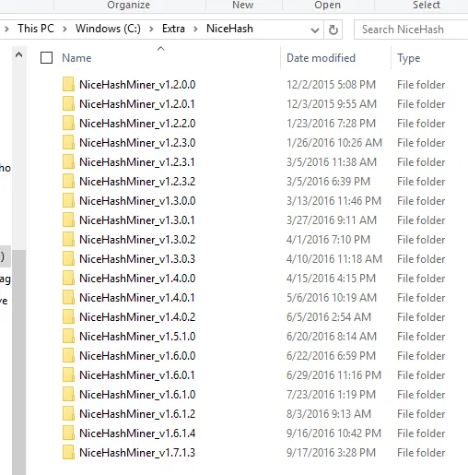Select the folder name NiceHashMiner_v1.5.1.0
This screenshot has width=468, height=475.
137,337
